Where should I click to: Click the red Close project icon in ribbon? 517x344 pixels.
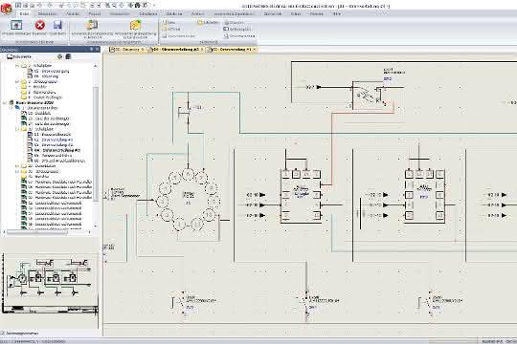click(x=40, y=25)
